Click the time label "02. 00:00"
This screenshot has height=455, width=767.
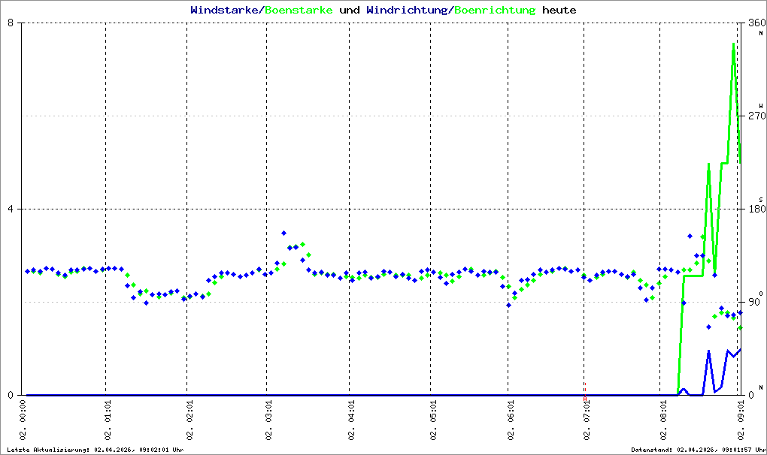click(23, 420)
